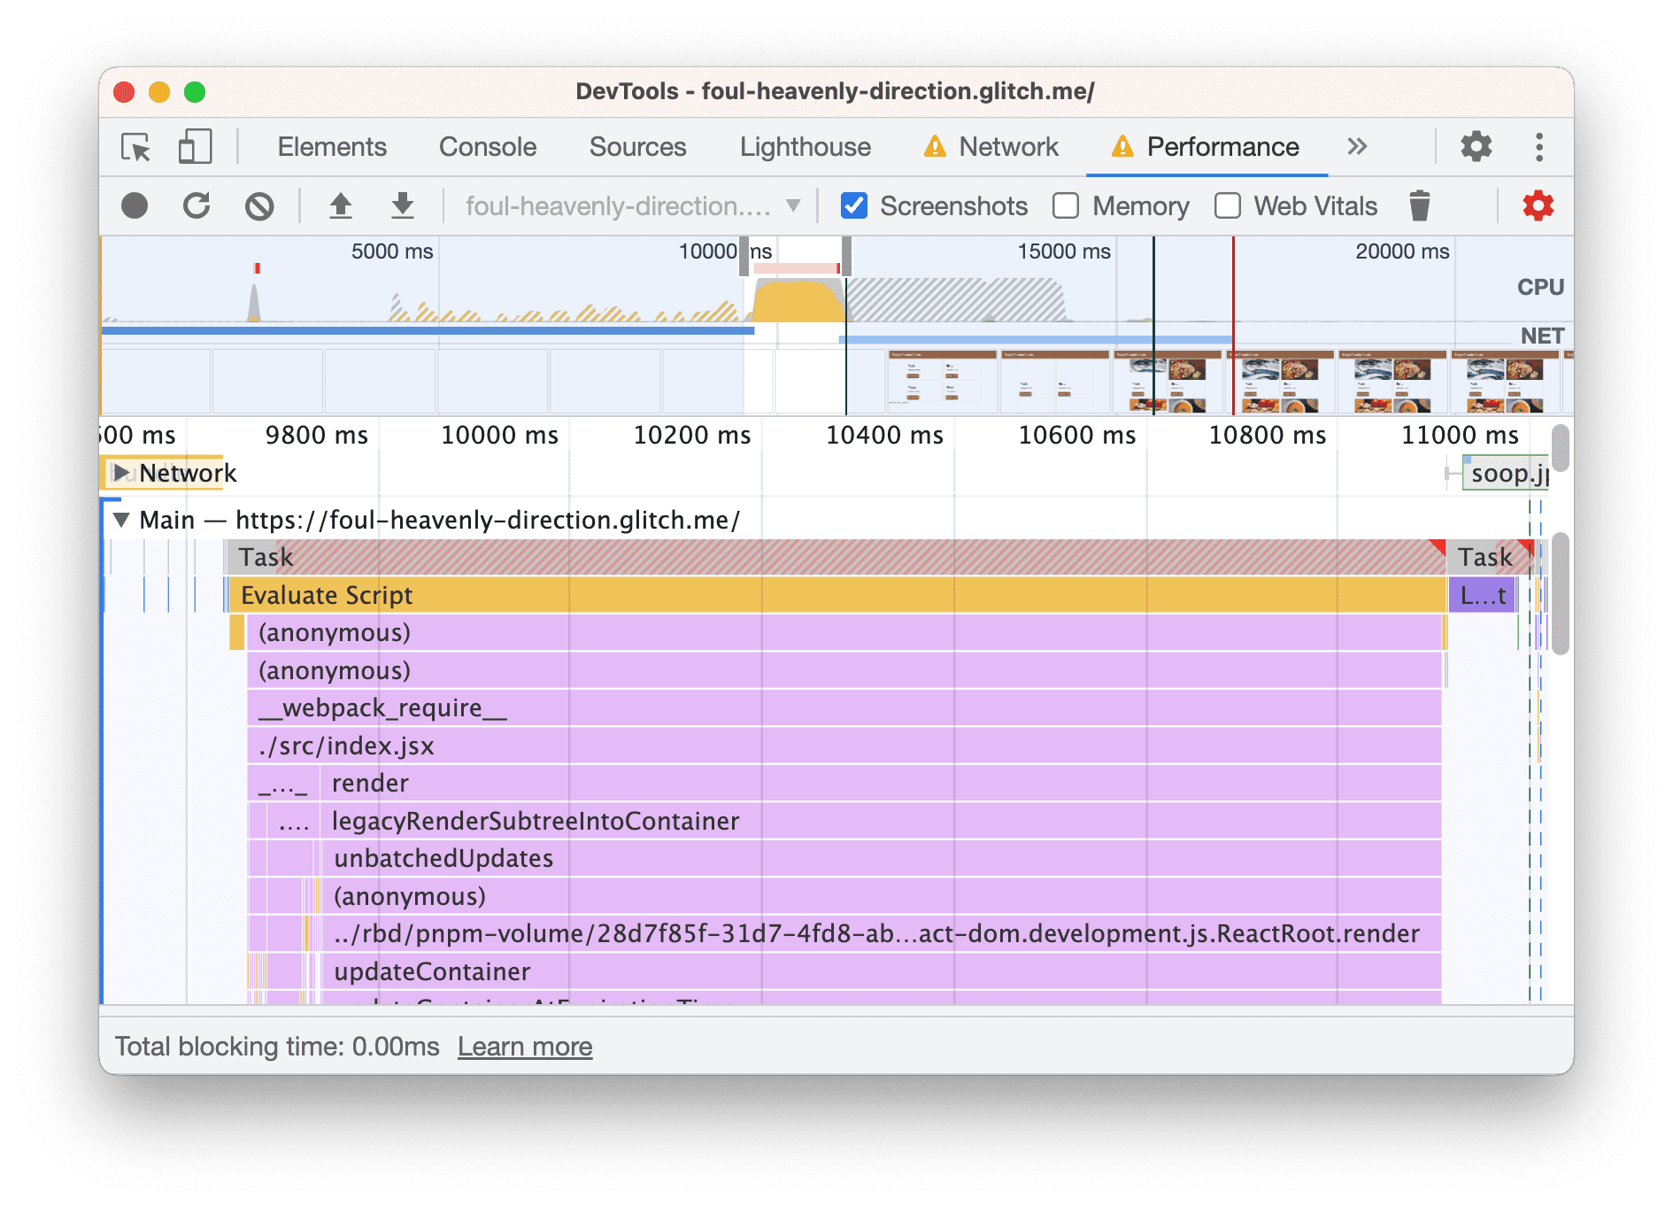This screenshot has width=1673, height=1206.
Task: Click the save profile download icon
Action: coord(403,206)
